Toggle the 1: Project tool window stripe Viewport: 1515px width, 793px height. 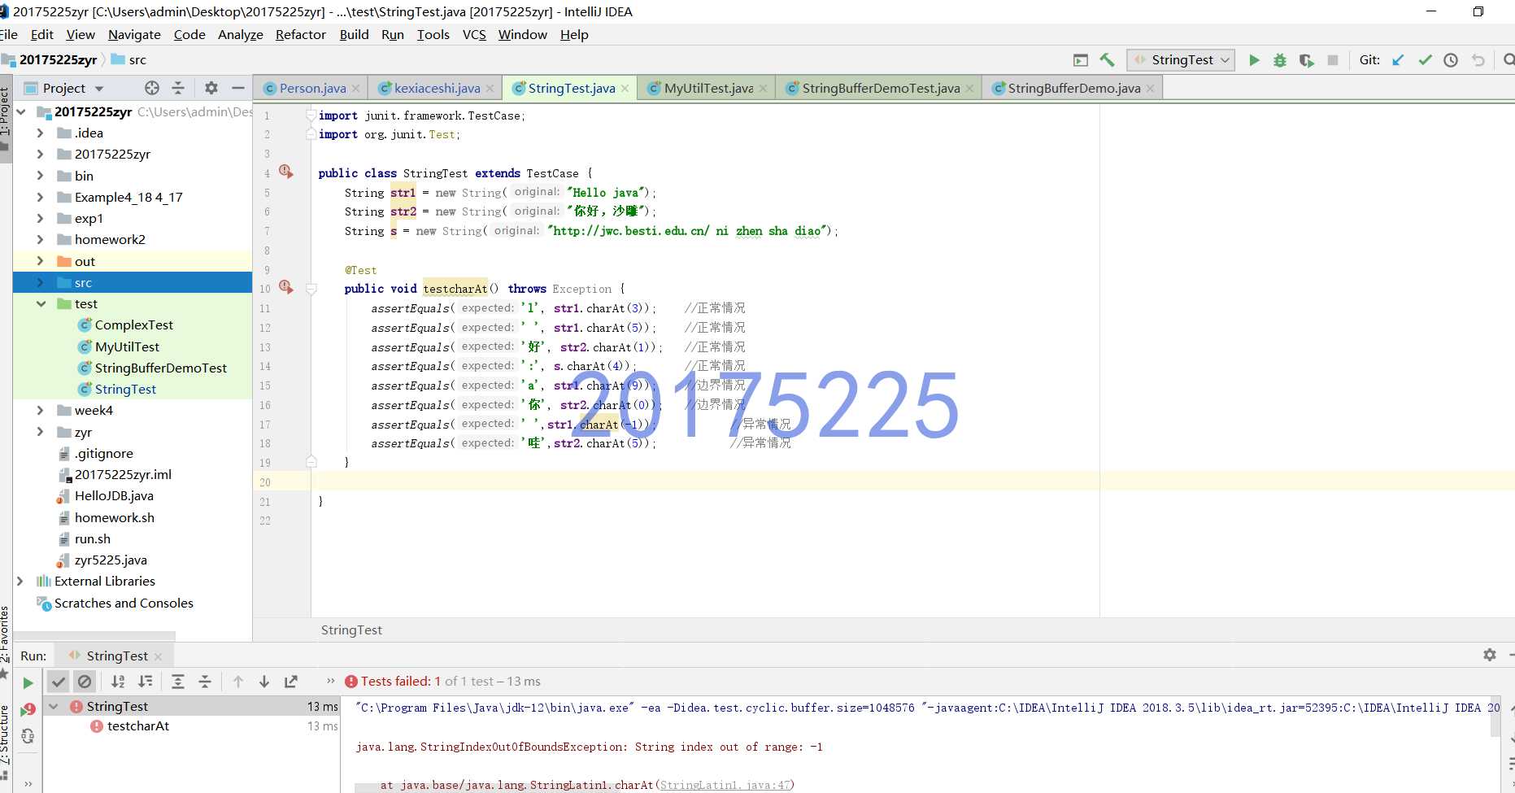click(5, 118)
